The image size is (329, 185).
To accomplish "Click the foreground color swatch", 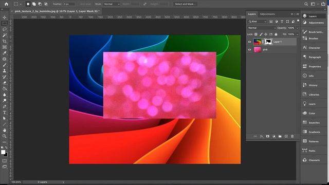I will click(x=3, y=152).
